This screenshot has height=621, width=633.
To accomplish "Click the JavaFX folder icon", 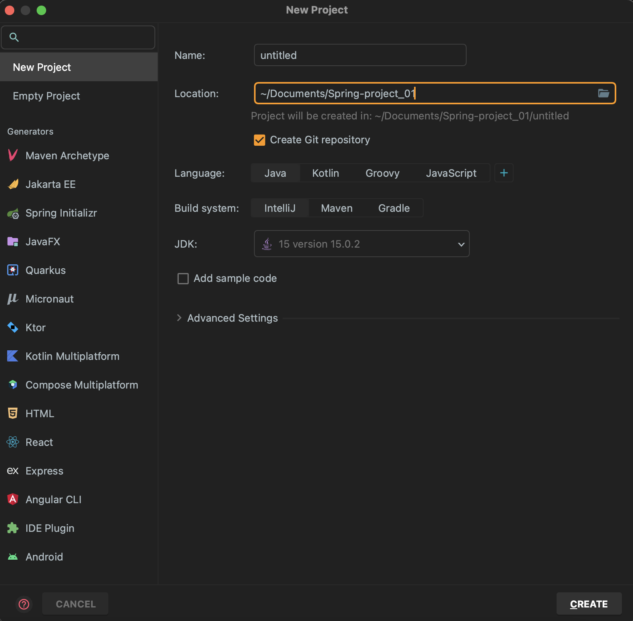I will [13, 242].
